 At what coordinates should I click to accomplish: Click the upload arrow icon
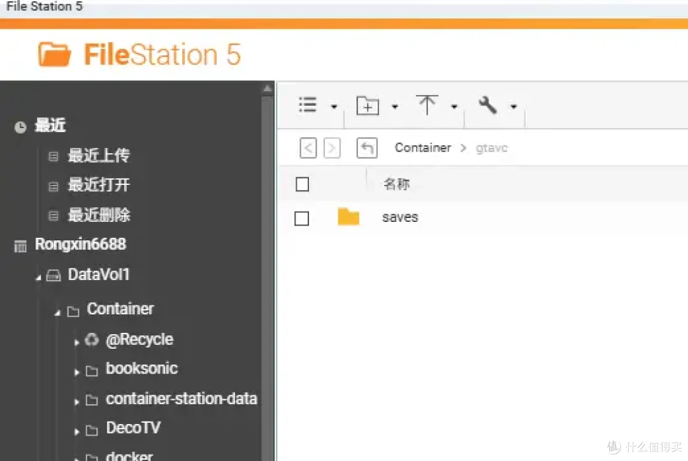point(426,105)
